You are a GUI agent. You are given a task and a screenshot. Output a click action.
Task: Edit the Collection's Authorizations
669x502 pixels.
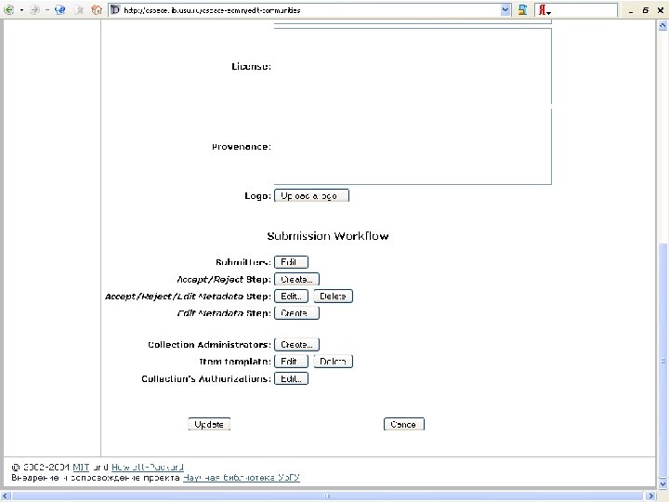tap(291, 378)
